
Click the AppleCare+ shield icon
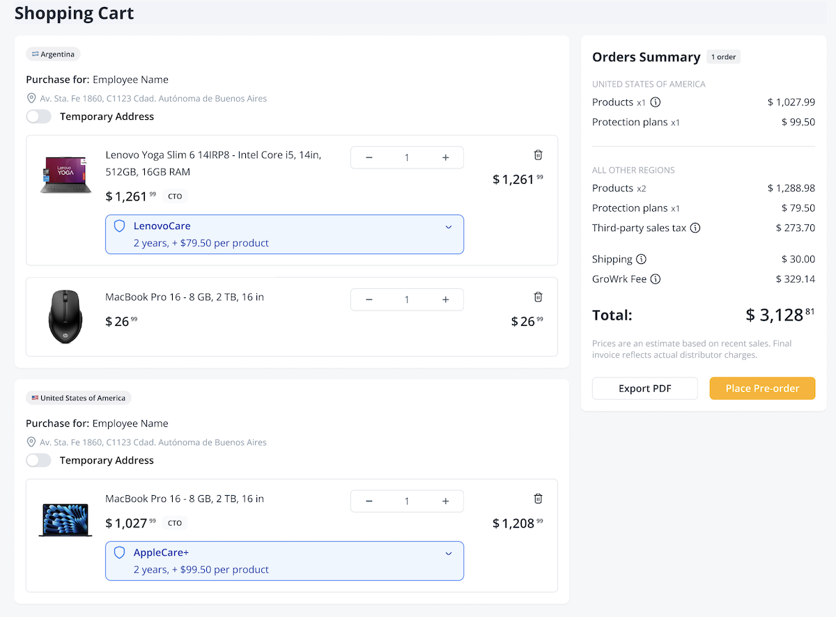click(x=119, y=553)
